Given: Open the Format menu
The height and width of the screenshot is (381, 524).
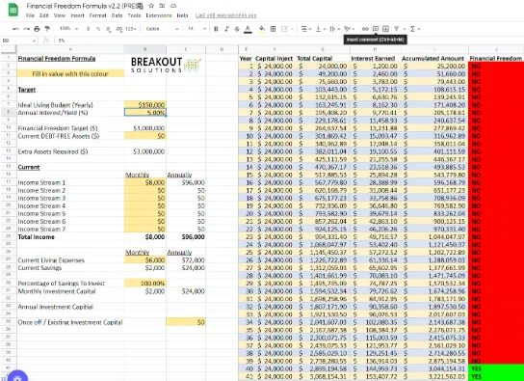Looking at the screenshot, I should pyautogui.click(x=97, y=15).
